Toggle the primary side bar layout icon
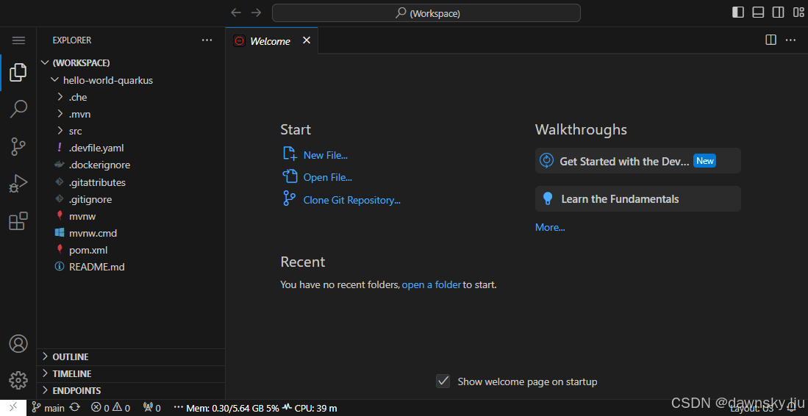This screenshot has height=416, width=808. pos(738,12)
